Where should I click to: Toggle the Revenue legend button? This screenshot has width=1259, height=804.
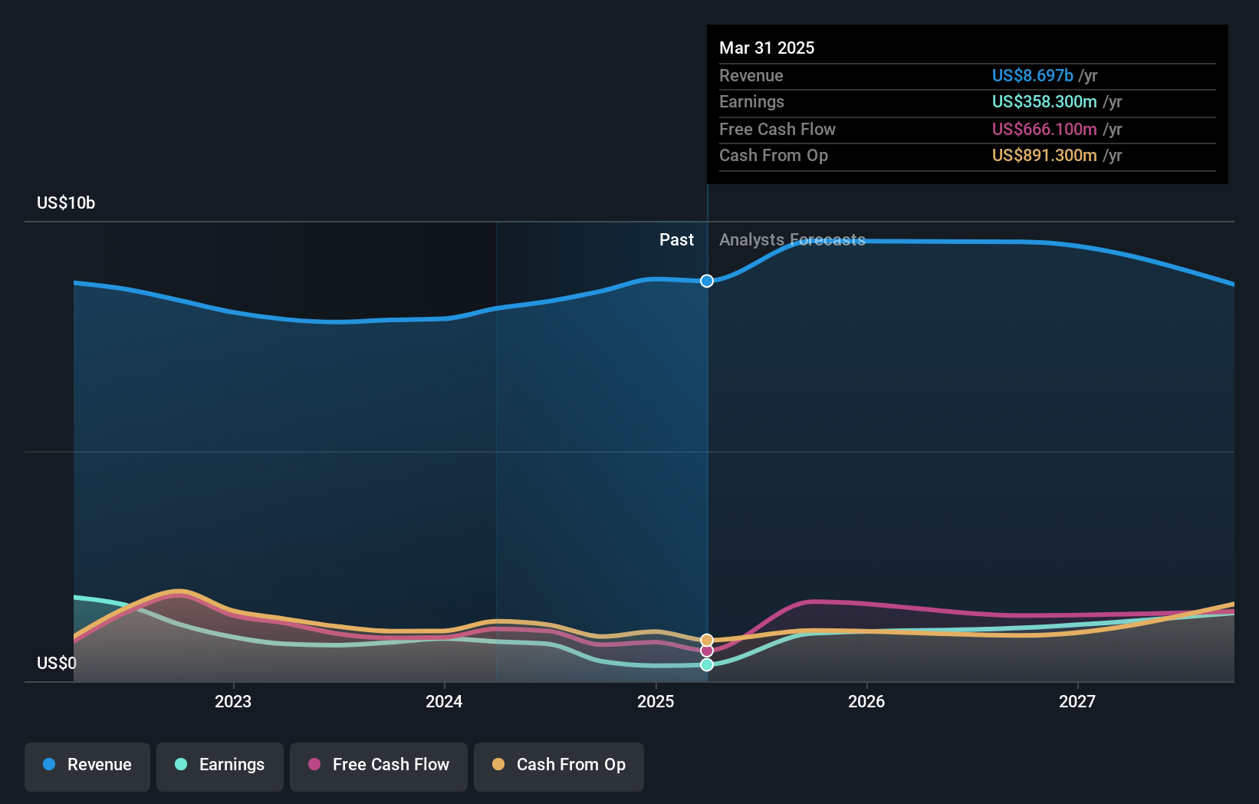(x=87, y=766)
